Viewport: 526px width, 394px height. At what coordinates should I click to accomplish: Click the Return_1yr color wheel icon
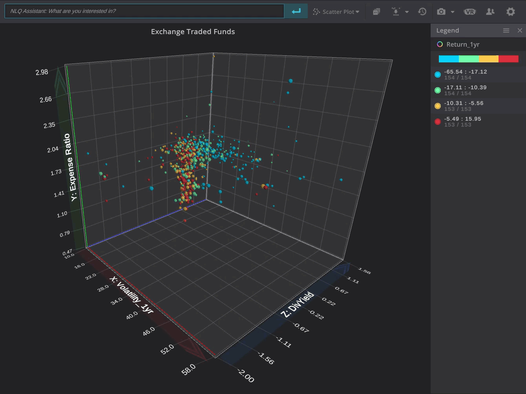(440, 44)
